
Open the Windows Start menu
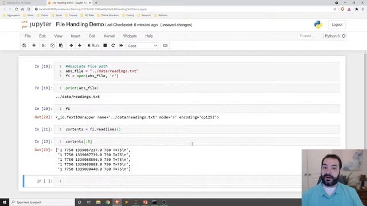click(x=5, y=202)
